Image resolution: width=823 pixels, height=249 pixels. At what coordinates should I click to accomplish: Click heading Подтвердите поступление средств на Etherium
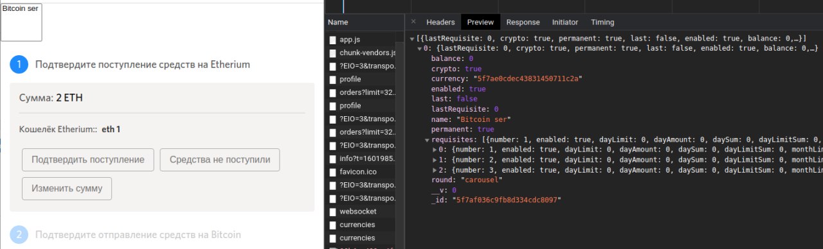coord(143,64)
